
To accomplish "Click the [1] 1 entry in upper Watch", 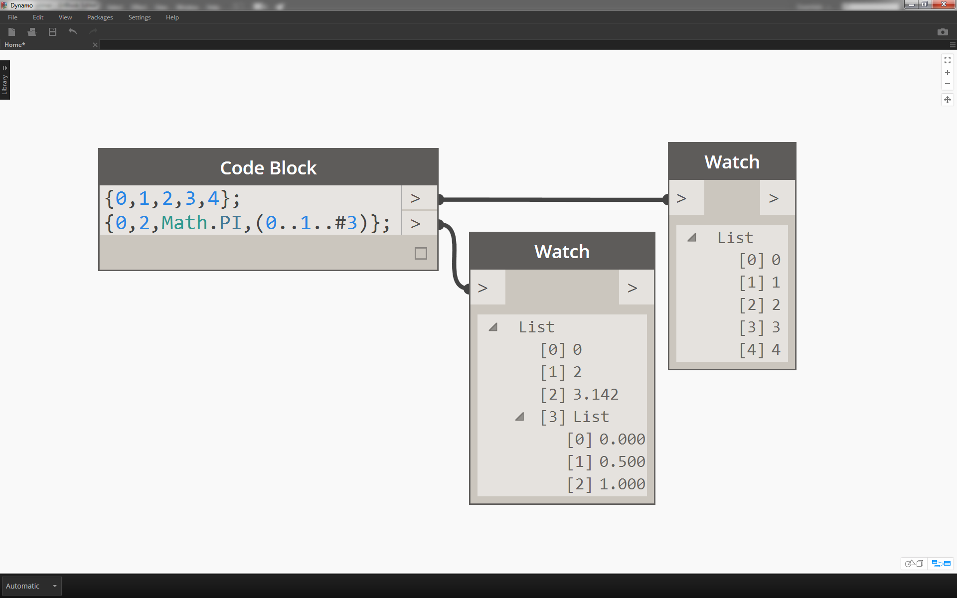I will click(760, 282).
